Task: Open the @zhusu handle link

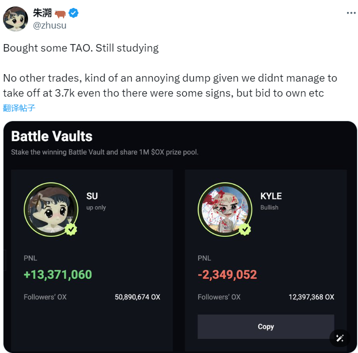Action: 50,25
